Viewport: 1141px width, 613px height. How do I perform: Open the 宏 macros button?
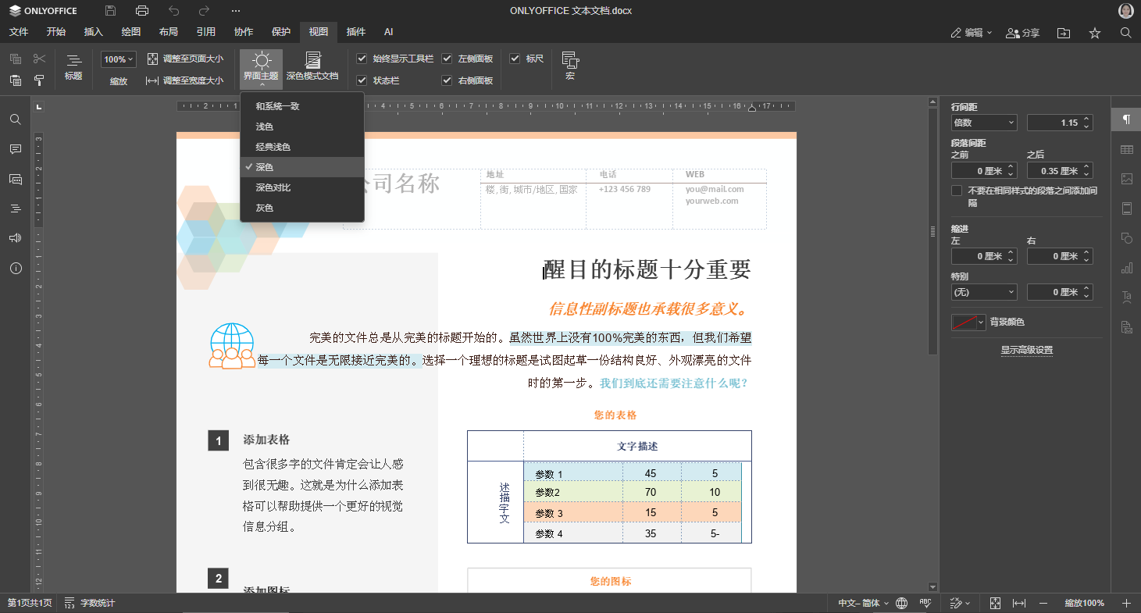[x=570, y=68]
